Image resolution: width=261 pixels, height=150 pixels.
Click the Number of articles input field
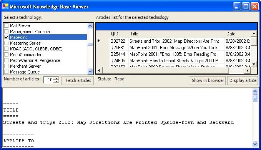tap(49, 80)
